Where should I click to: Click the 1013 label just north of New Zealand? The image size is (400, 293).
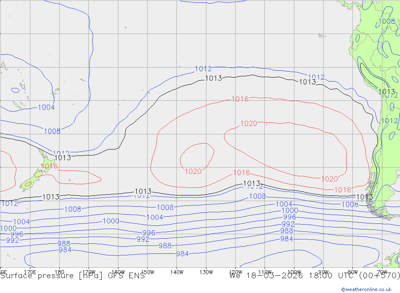pos(62,157)
